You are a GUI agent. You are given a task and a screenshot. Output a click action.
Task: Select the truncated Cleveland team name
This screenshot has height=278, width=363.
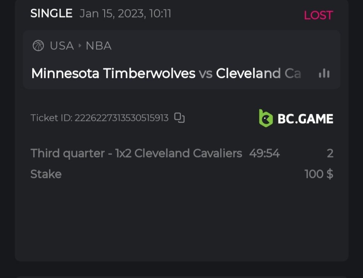point(258,74)
